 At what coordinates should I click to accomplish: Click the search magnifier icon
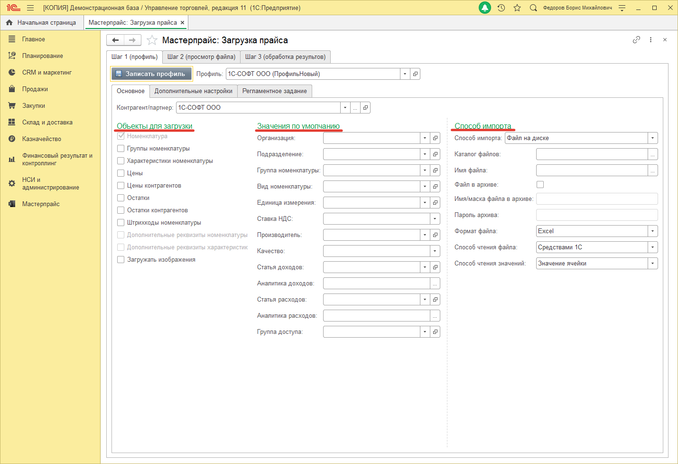click(x=533, y=8)
